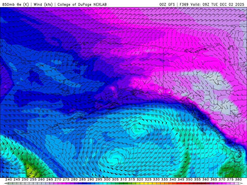Select the 295 value on the color scale
The image size is (247, 185).
[x=99, y=179]
